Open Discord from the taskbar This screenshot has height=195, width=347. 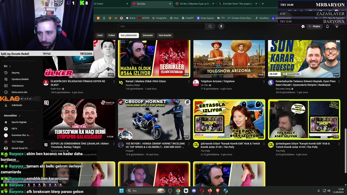pos(194,191)
